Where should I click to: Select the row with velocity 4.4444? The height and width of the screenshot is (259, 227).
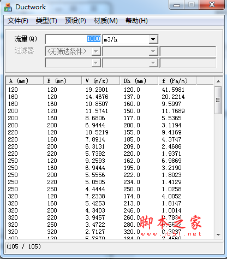pyautogui.click(x=110, y=189)
